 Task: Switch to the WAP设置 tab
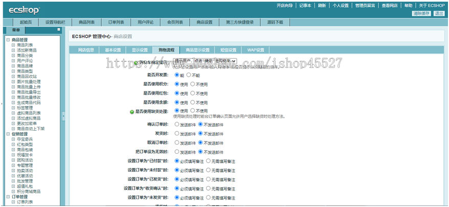click(256, 50)
